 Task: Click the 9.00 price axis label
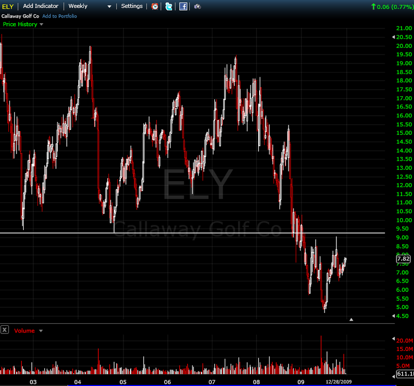point(402,237)
